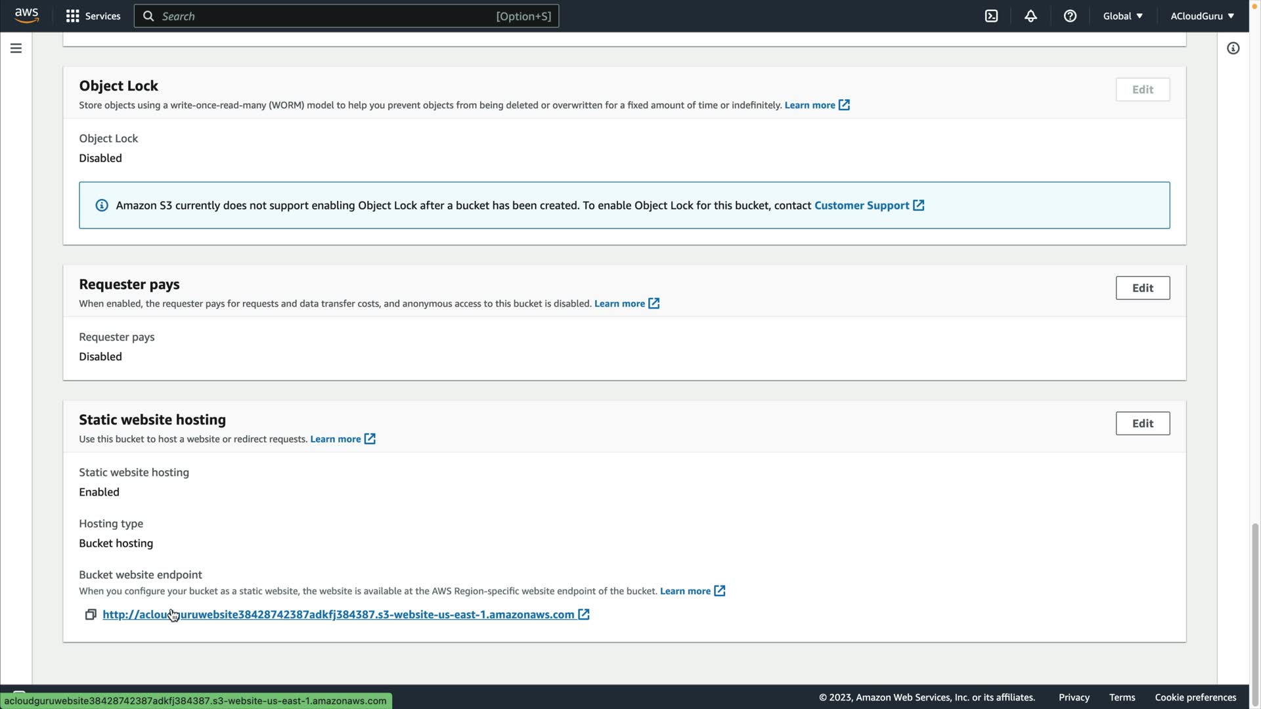The width and height of the screenshot is (1261, 709).
Task: Open Cookie preferences in the footer
Action: click(1195, 697)
